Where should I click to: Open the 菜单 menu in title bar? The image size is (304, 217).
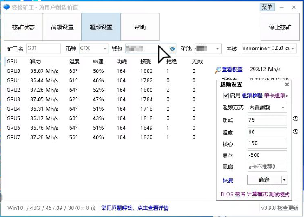point(267,7)
